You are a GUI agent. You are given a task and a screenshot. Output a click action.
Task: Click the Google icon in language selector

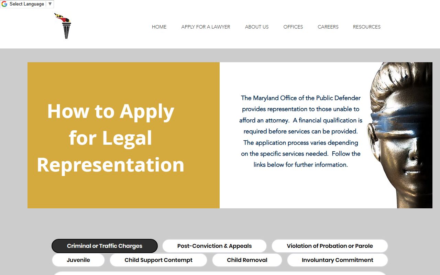[4, 4]
